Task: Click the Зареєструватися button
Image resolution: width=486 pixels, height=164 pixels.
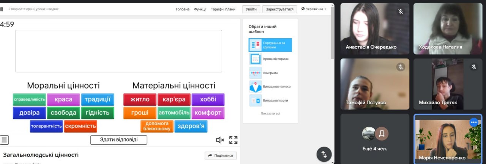Action: [279, 9]
